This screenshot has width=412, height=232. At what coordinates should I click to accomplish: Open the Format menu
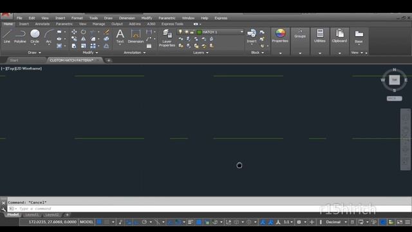[x=77, y=18]
